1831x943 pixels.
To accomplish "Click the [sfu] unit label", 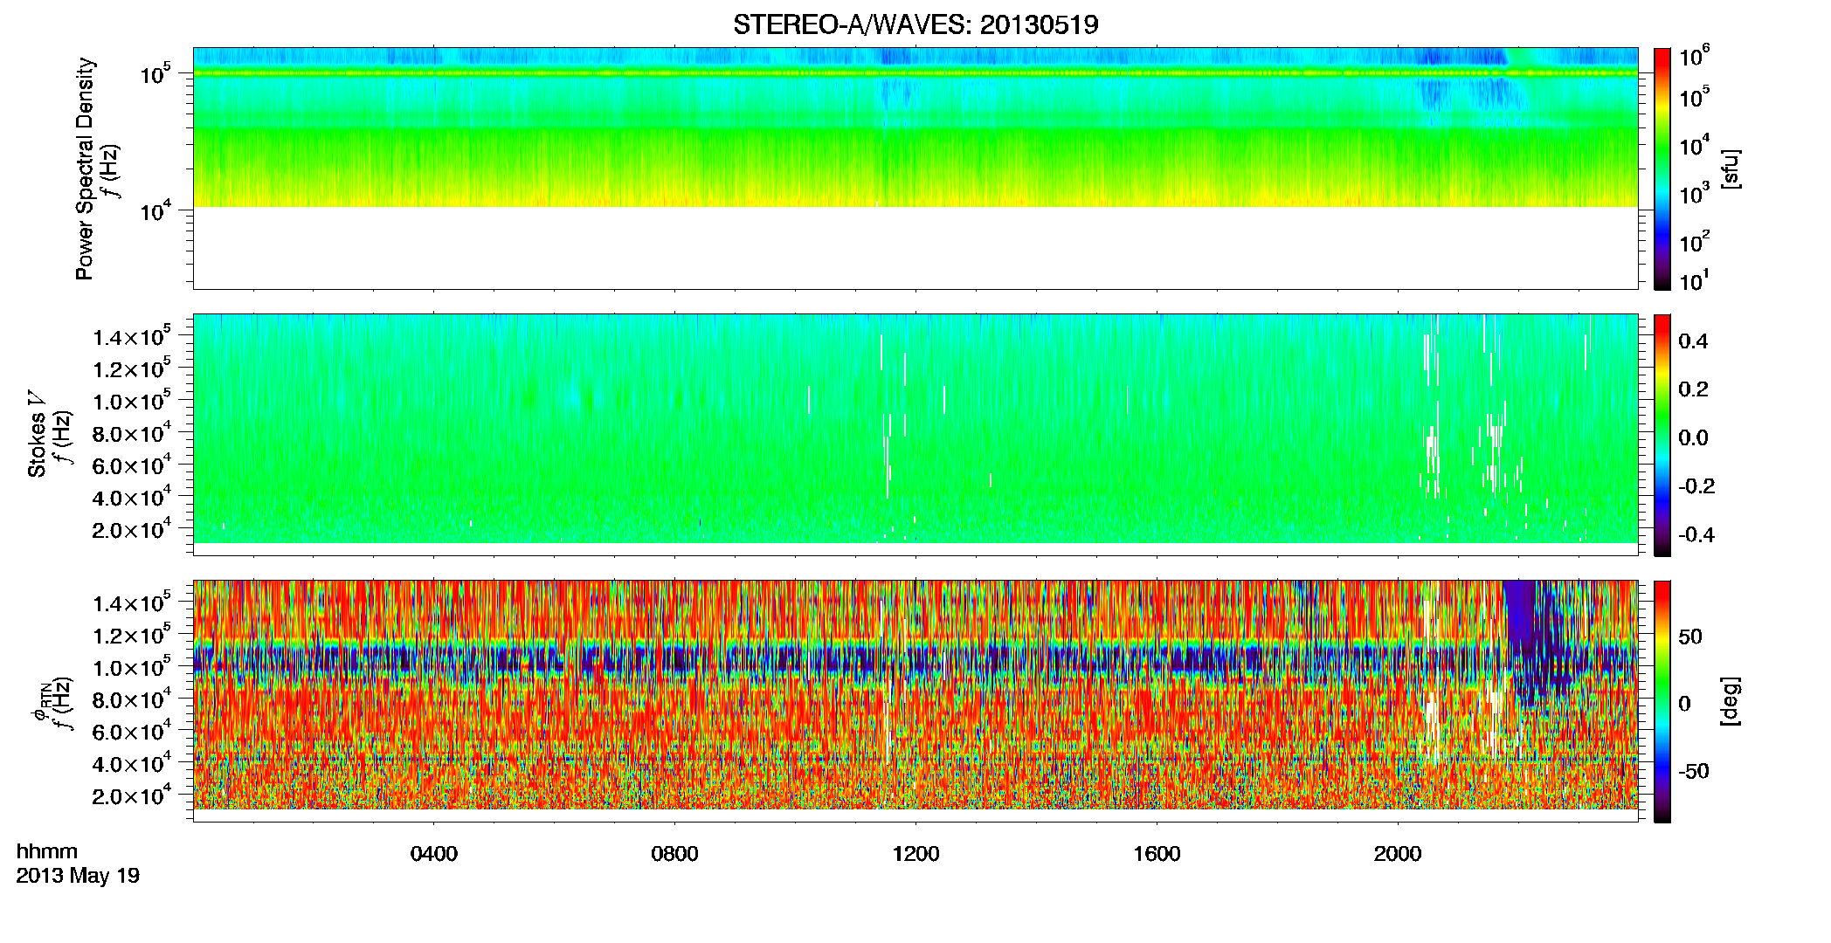I will [1731, 169].
